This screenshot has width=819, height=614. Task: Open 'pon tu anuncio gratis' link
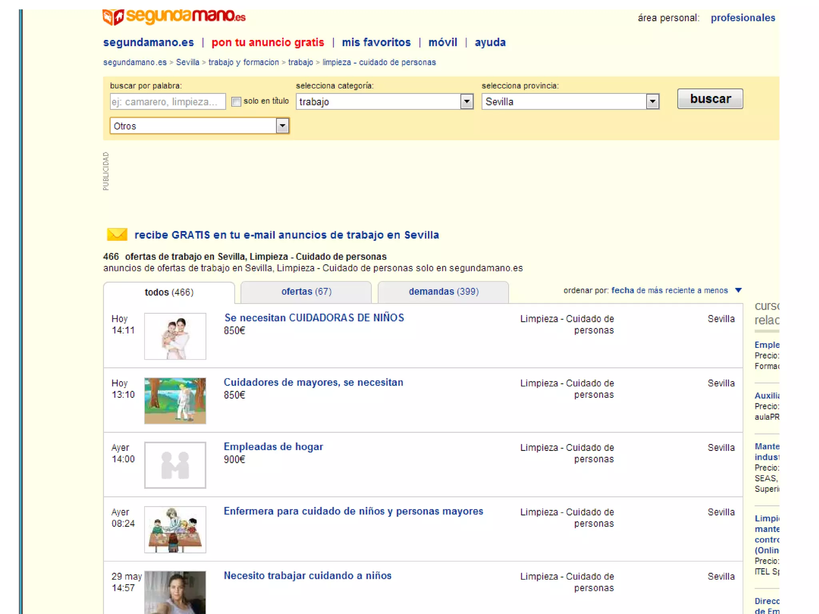pyautogui.click(x=268, y=42)
